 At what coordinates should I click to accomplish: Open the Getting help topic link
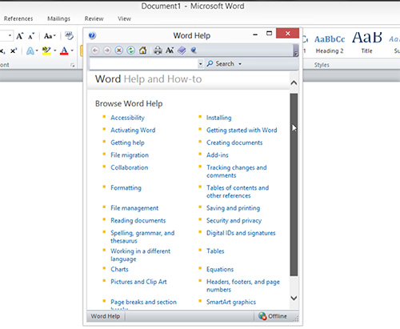[x=127, y=142]
